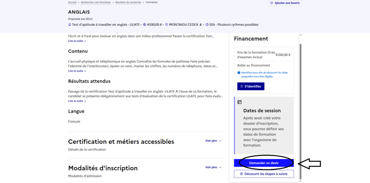Expand Lire la suite under Contenu

point(77,71)
